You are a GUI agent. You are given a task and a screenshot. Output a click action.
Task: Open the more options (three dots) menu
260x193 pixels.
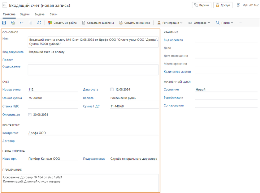tap(241, 23)
